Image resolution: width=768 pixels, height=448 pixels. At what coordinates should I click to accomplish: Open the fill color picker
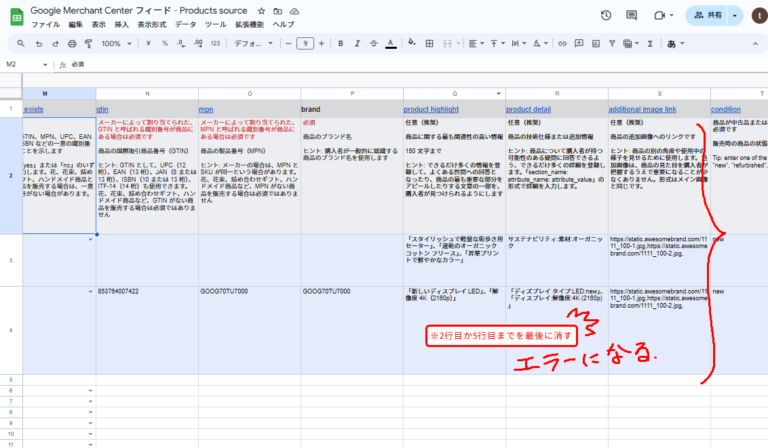coord(411,43)
